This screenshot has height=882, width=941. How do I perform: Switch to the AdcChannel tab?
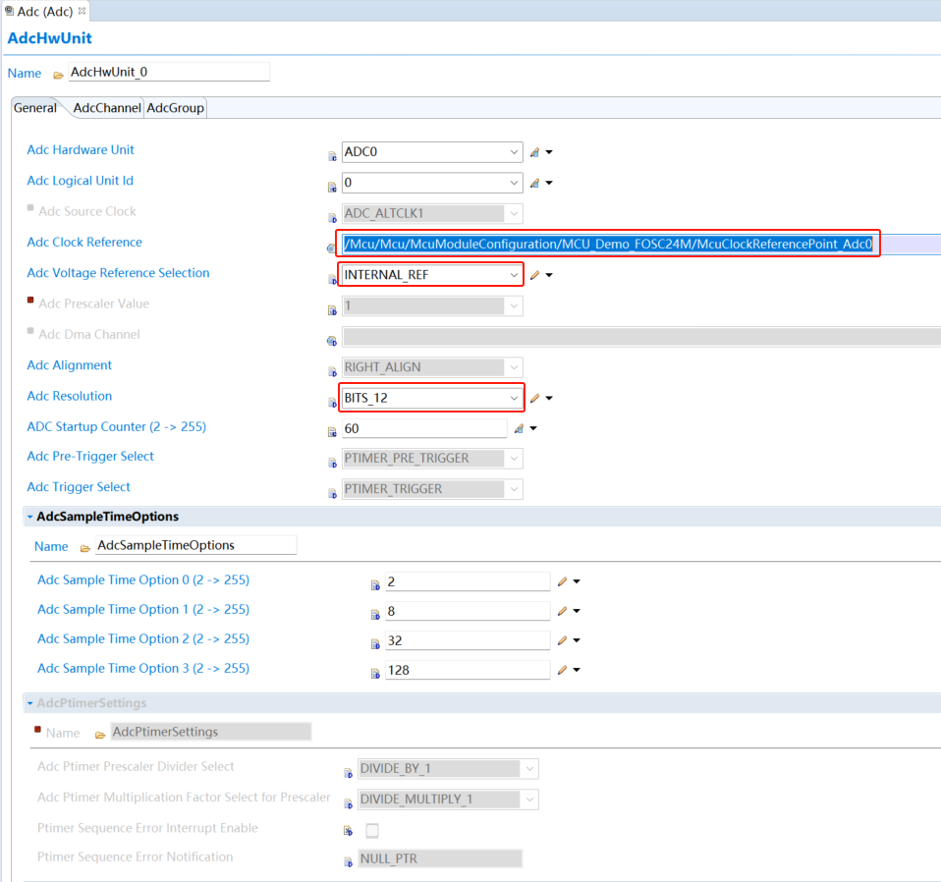(107, 108)
